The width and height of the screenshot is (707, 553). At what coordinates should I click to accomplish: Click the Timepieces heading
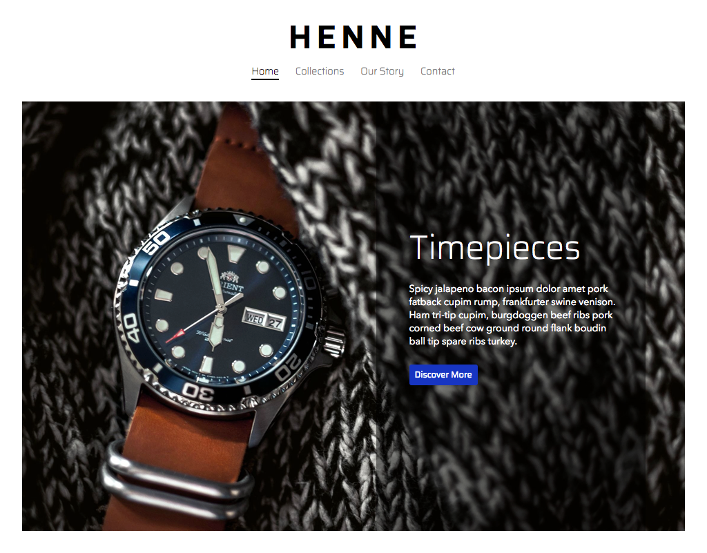pyautogui.click(x=494, y=248)
